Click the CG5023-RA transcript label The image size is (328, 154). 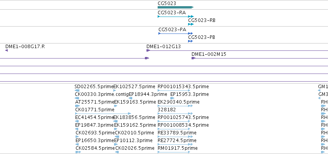tap(172, 13)
